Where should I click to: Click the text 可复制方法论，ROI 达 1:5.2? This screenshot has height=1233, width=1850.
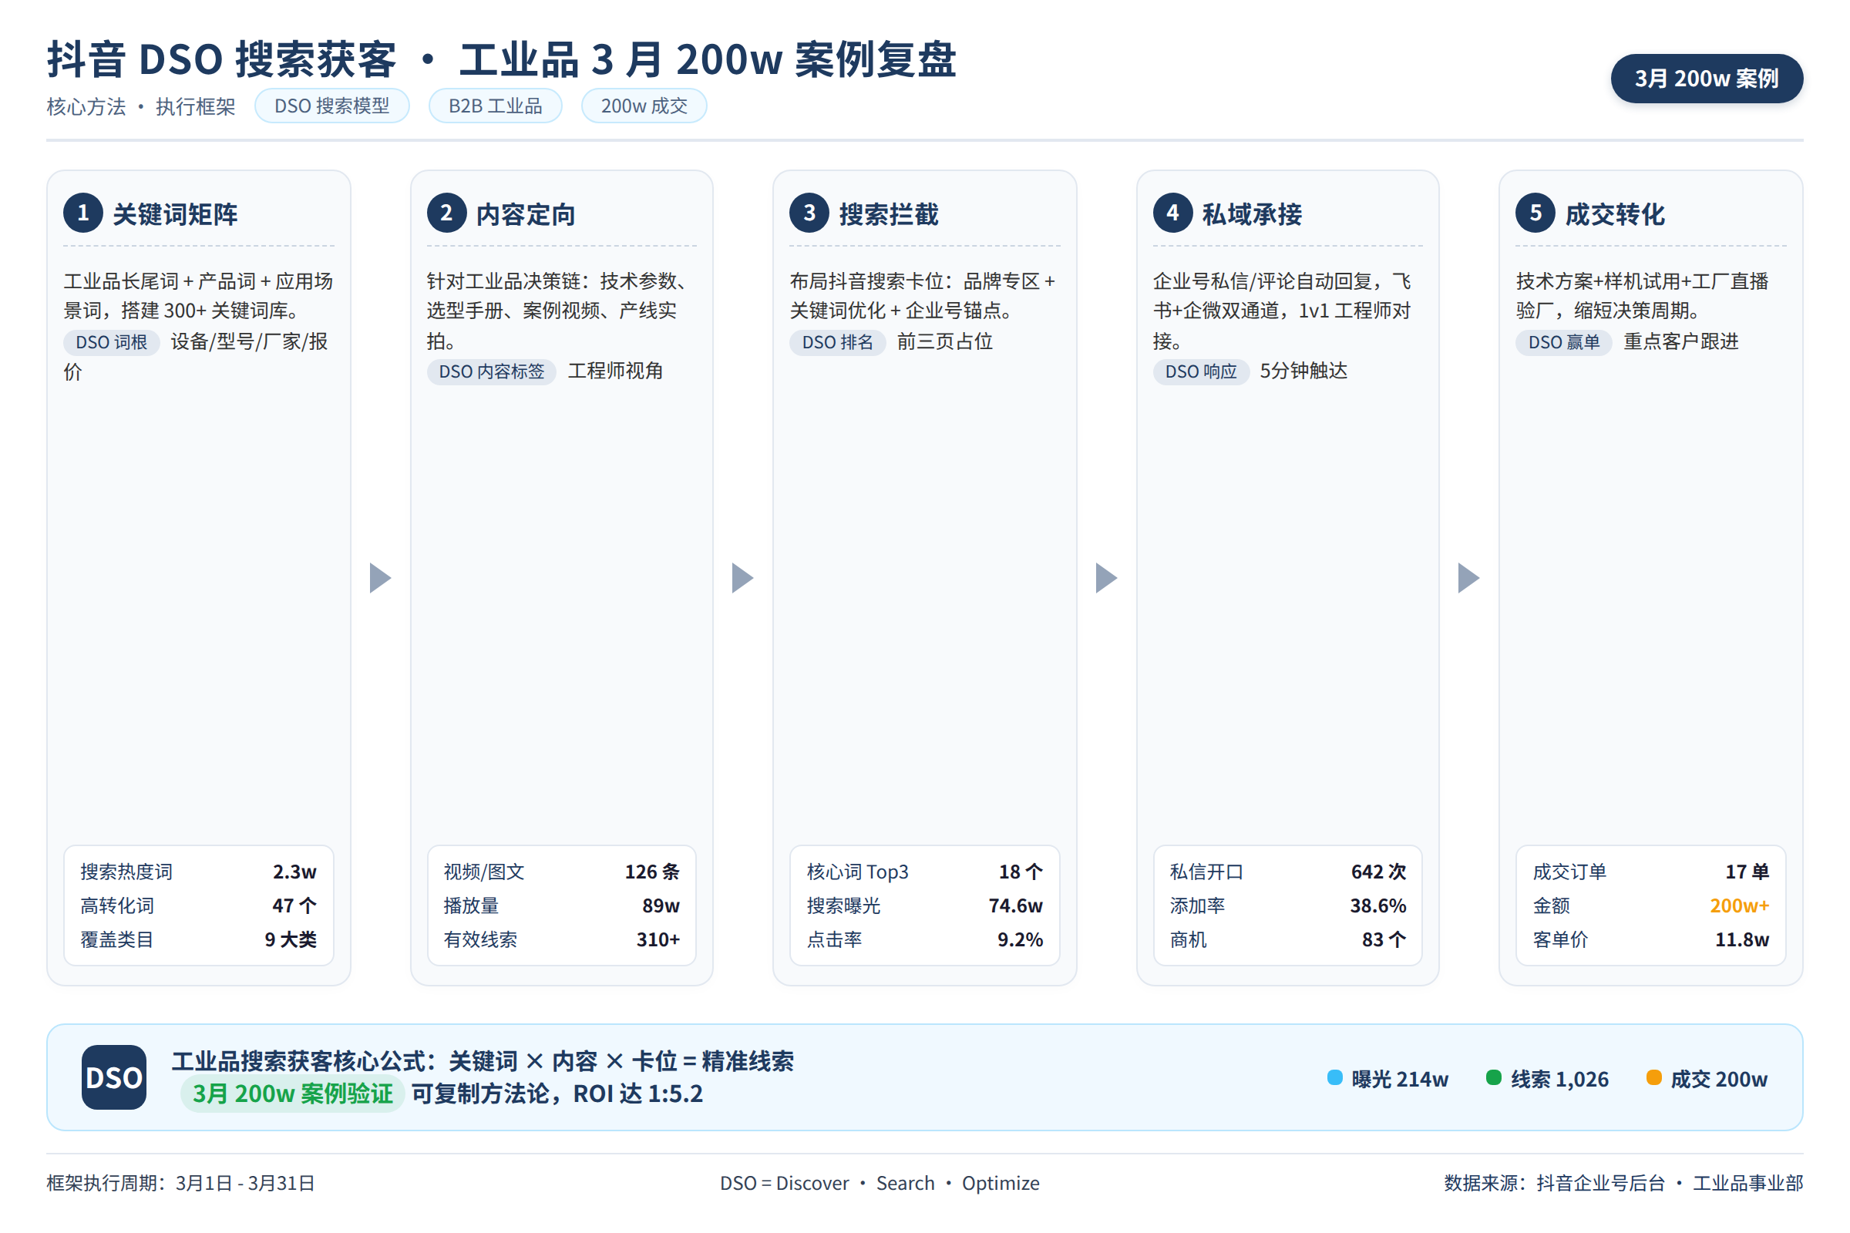(x=557, y=1094)
